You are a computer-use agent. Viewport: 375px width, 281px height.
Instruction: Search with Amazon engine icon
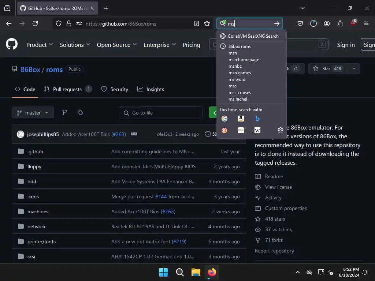coord(241,119)
